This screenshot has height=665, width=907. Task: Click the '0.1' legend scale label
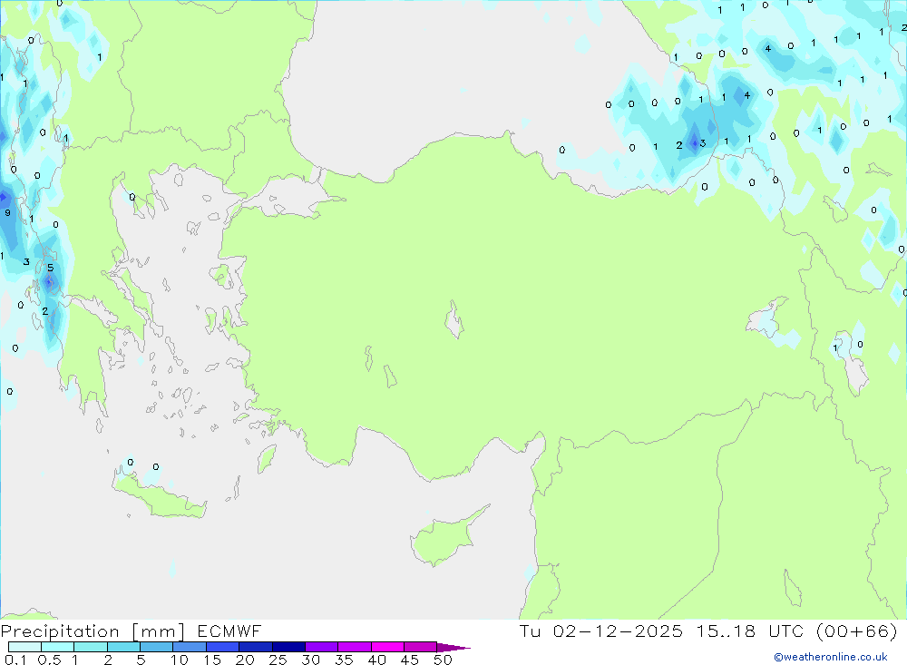tap(15, 660)
